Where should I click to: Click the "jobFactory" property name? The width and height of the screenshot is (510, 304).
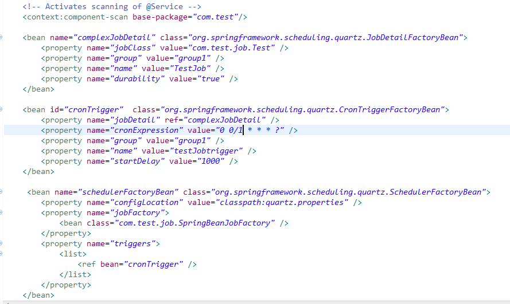click(137, 213)
